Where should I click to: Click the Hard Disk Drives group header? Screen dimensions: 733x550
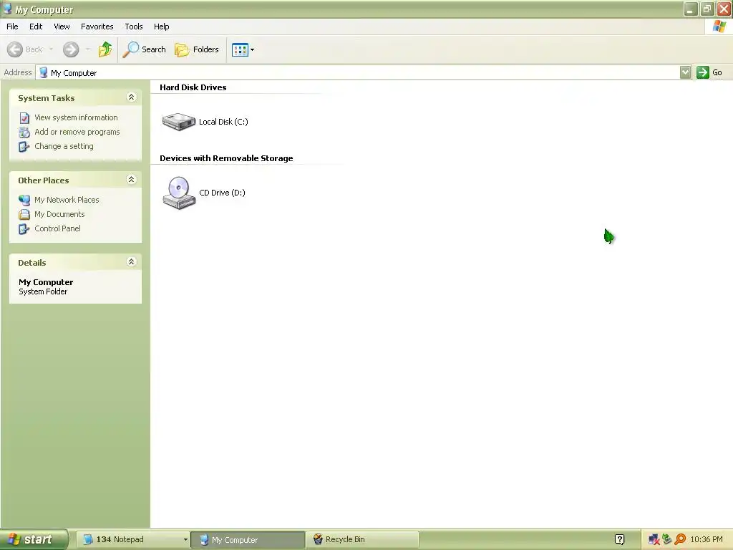pos(193,87)
